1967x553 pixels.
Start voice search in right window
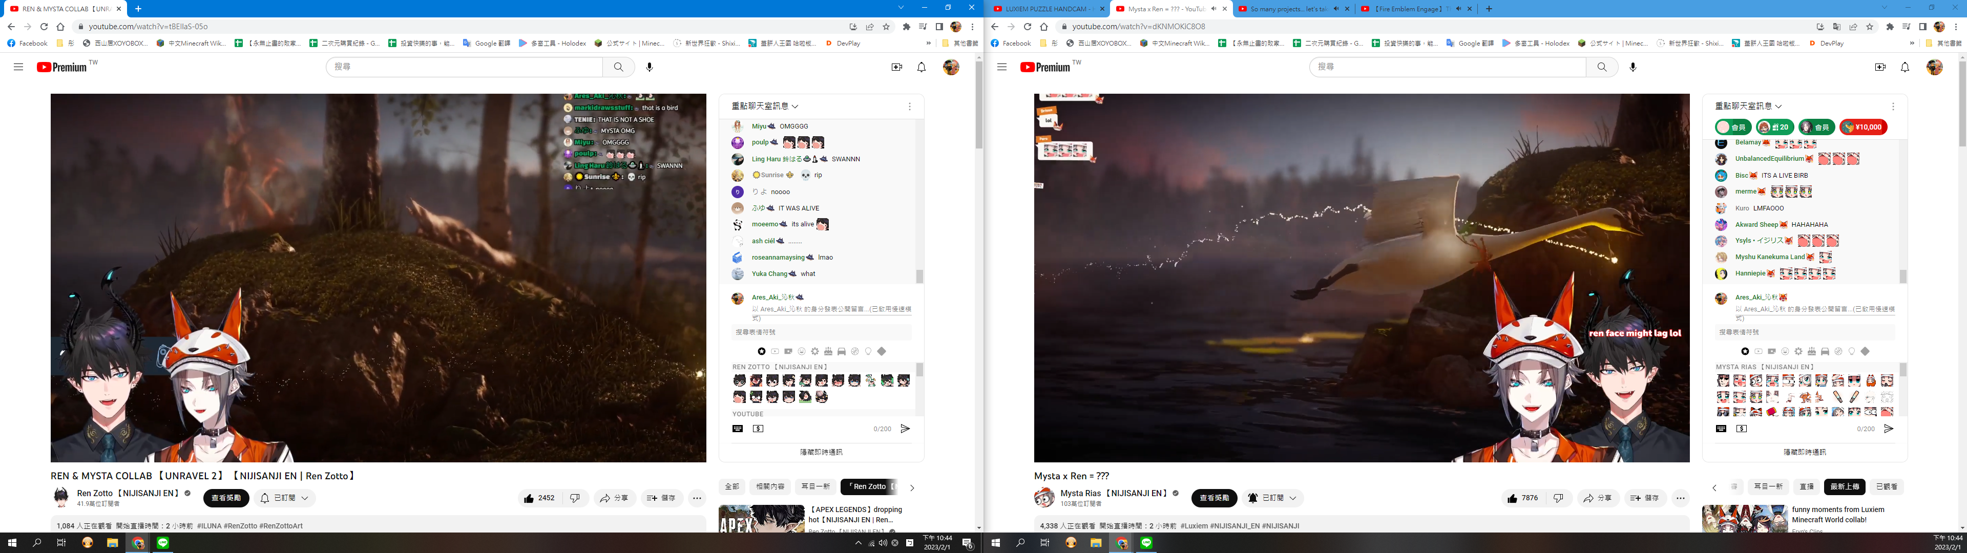tap(1634, 67)
